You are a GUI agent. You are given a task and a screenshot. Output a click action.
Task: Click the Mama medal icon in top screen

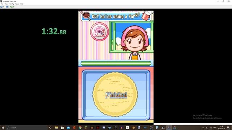pos(99,31)
